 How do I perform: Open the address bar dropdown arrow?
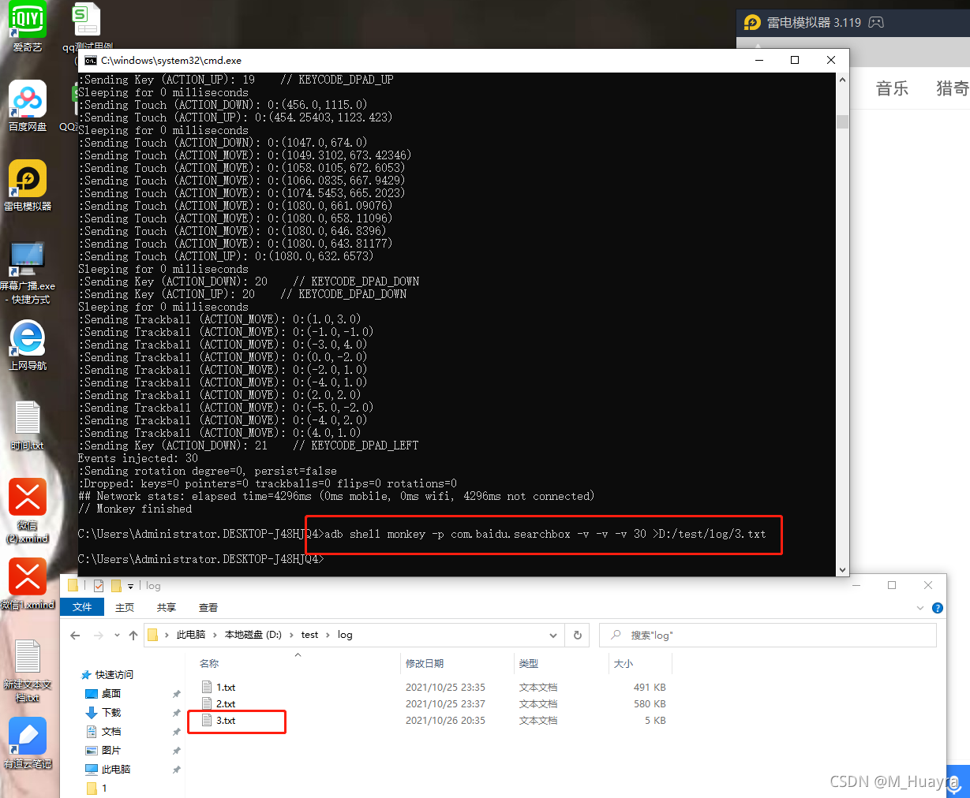point(552,635)
